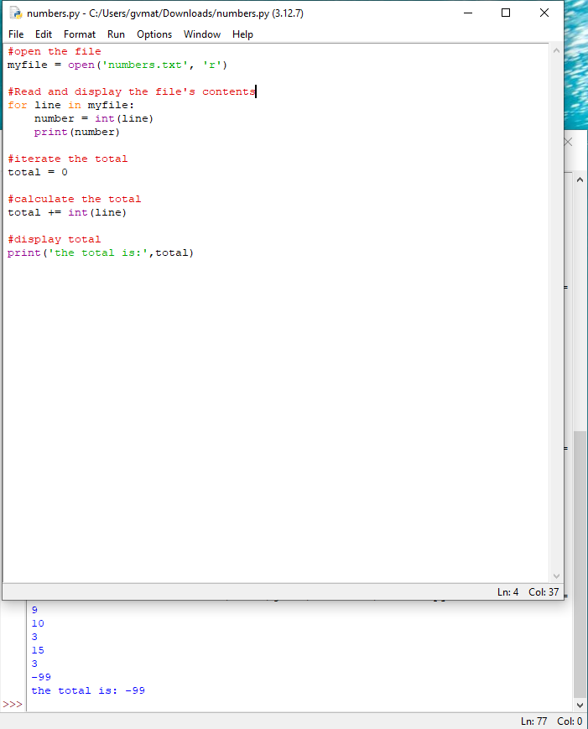Open the Window menu
Image resolution: width=588 pixels, height=729 pixels.
pyautogui.click(x=202, y=34)
